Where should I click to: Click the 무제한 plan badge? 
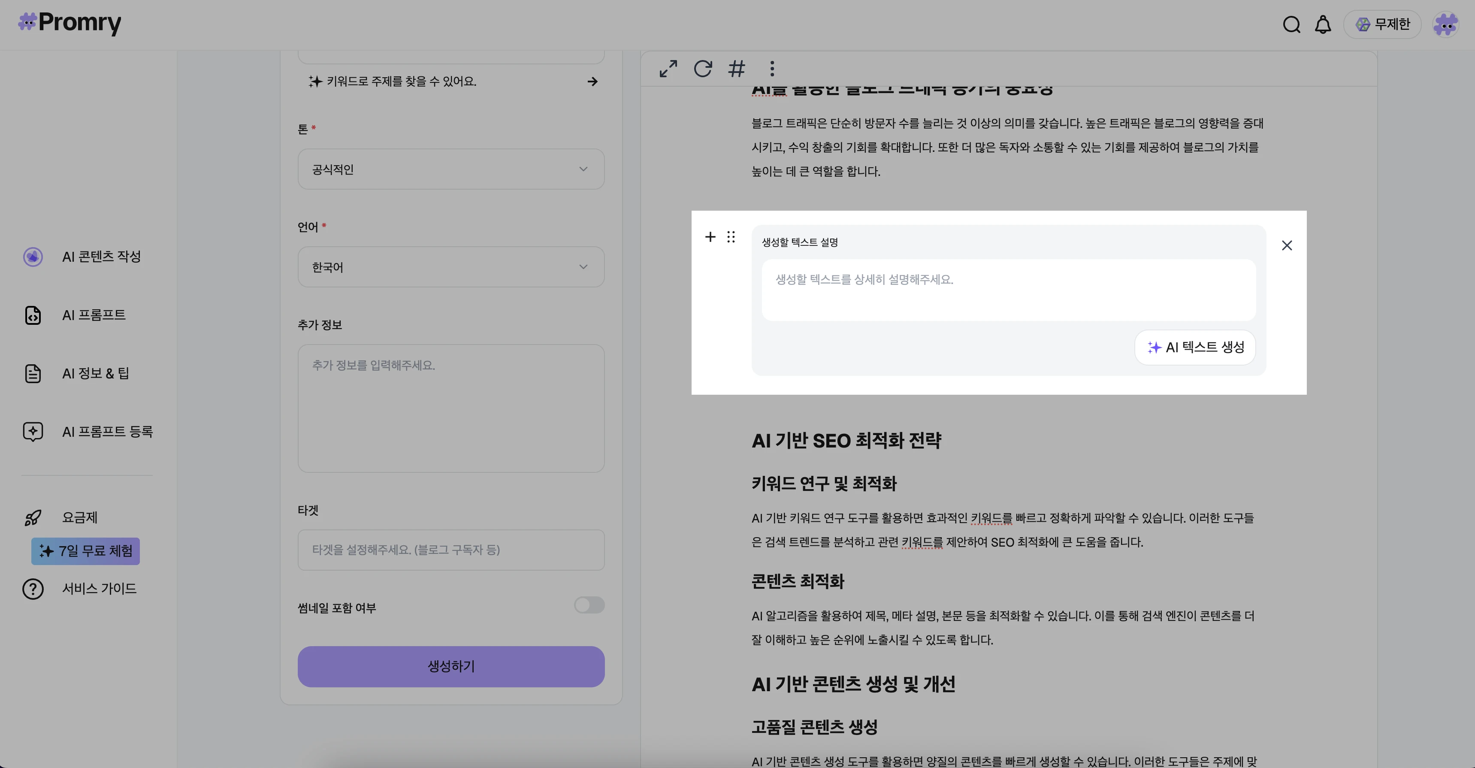point(1382,24)
